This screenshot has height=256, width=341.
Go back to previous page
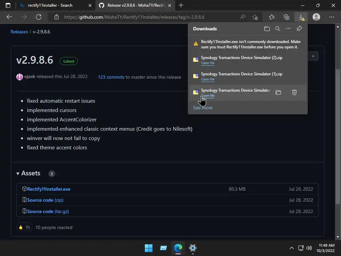coord(9,17)
